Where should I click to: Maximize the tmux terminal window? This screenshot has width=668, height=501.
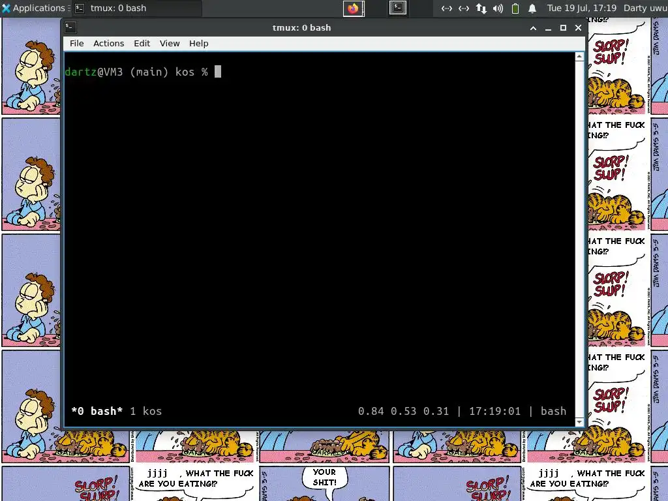(563, 27)
